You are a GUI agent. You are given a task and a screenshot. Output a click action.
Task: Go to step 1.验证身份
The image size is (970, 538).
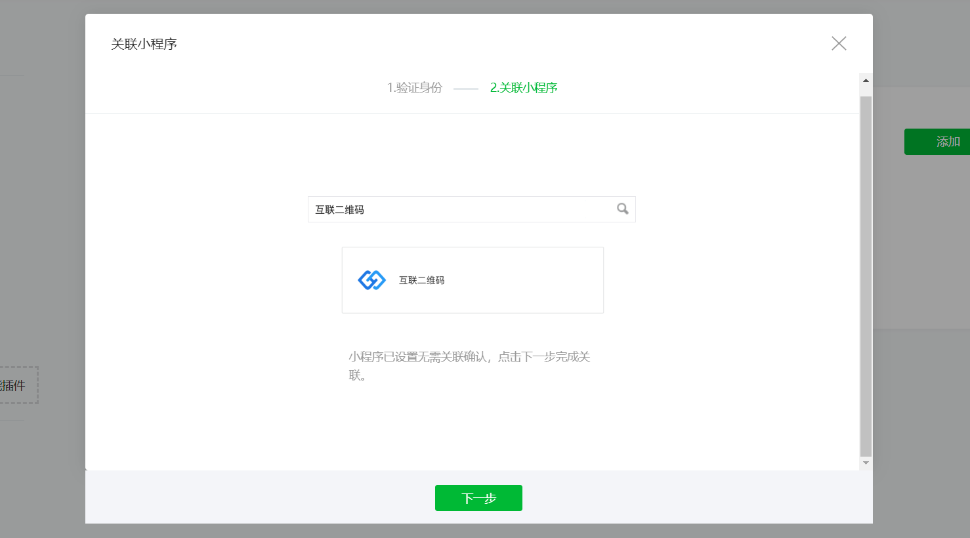[x=415, y=88]
